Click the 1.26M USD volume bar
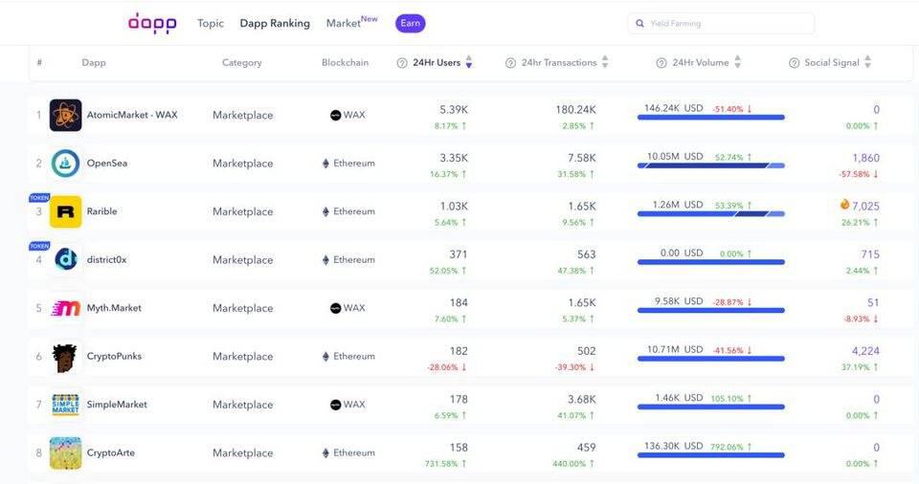This screenshot has height=484, width=919. pos(711,214)
